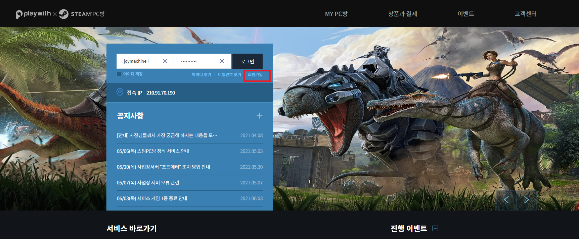The image size is (579, 239).
Task: Focus the password input field
Action: point(202,61)
